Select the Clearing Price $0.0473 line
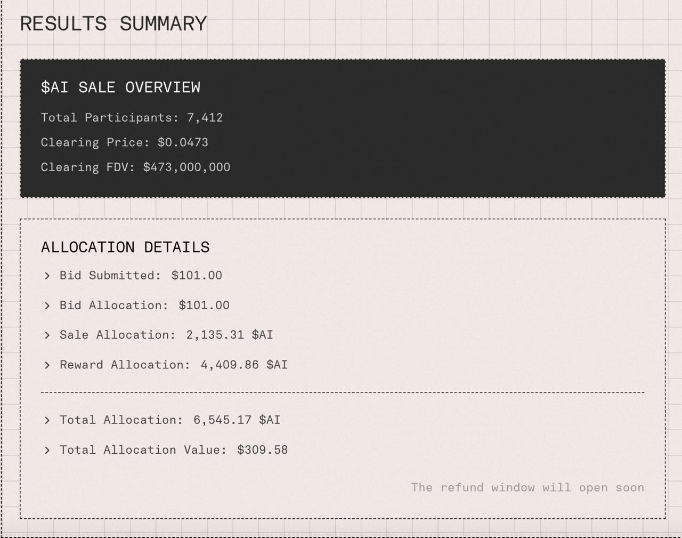 tap(124, 142)
